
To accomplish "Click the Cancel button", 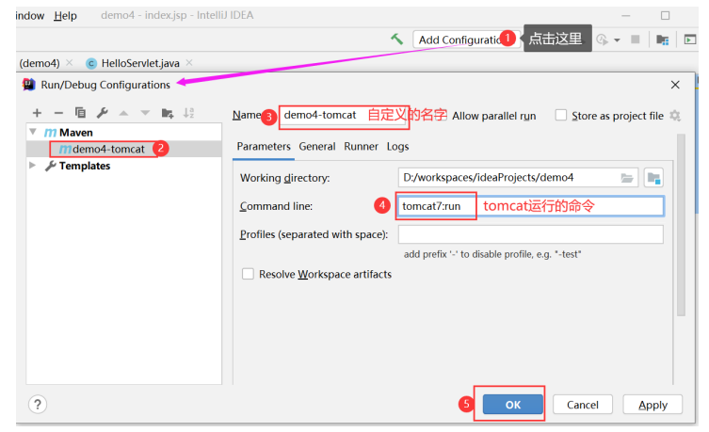I will click(x=583, y=405).
